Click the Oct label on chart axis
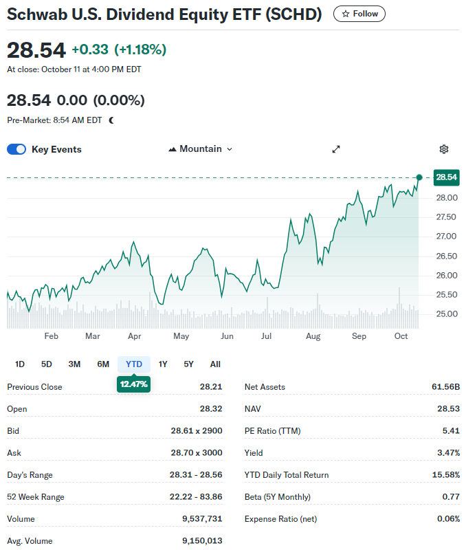This screenshot has width=466, height=550. [401, 336]
